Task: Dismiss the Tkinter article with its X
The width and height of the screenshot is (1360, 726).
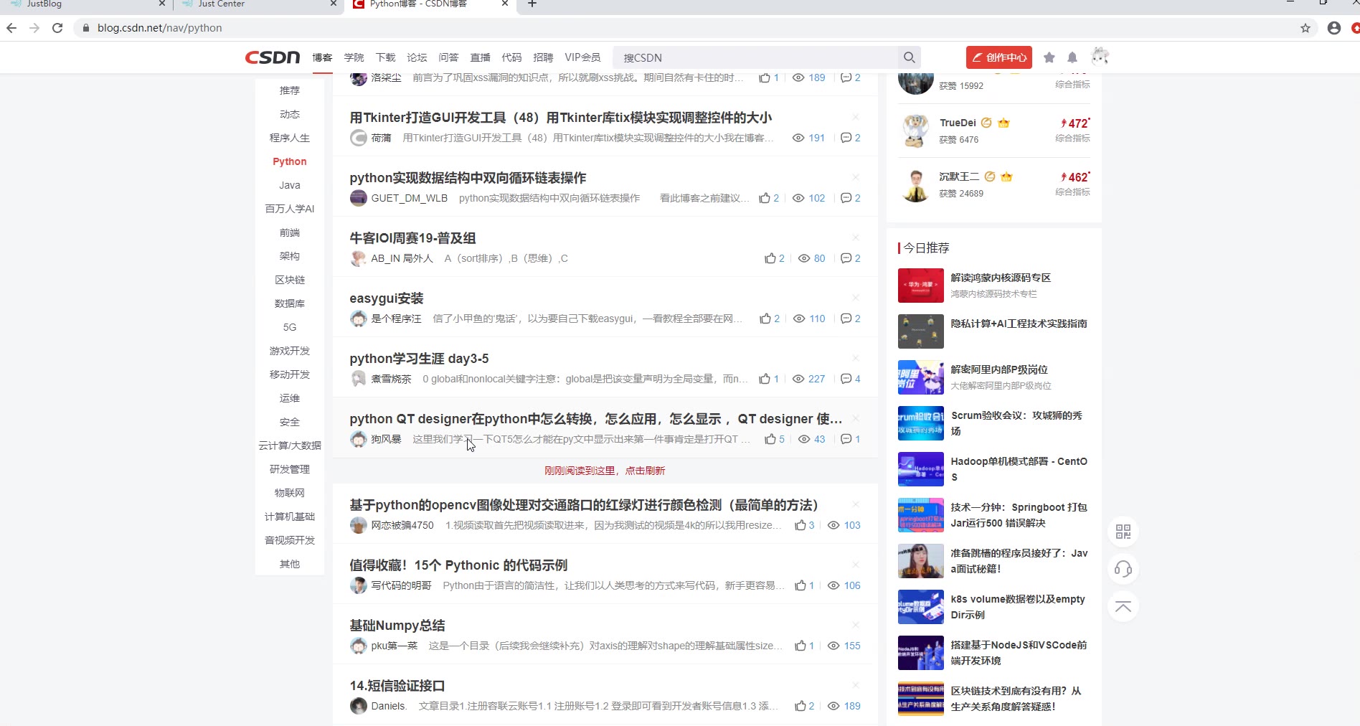Action: [856, 117]
